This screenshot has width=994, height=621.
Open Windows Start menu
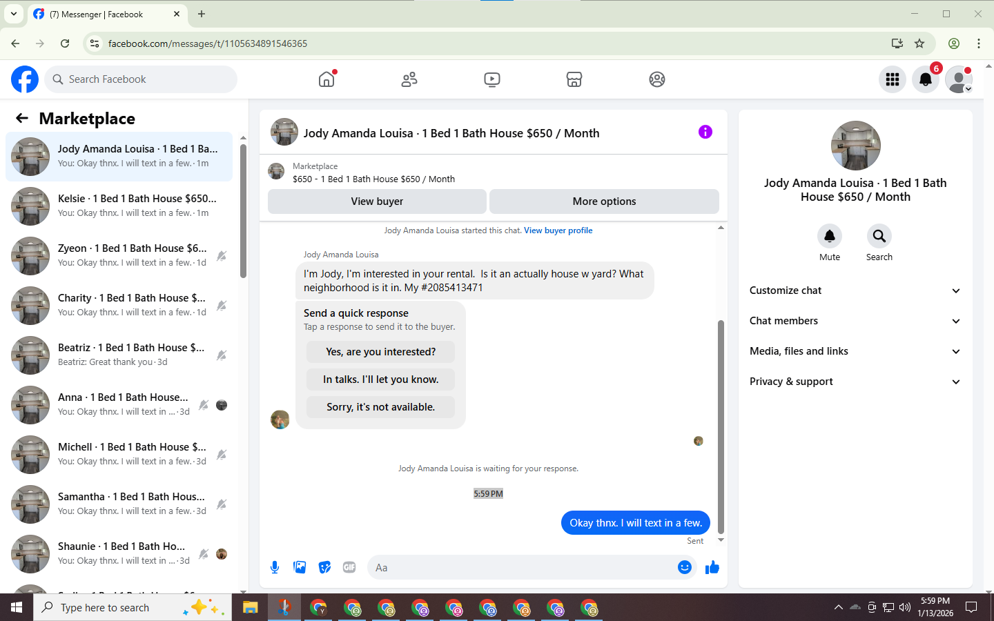17,607
